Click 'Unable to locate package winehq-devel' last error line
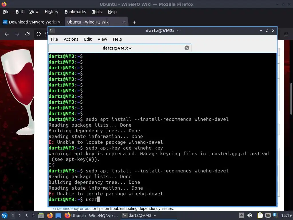 point(106,194)
